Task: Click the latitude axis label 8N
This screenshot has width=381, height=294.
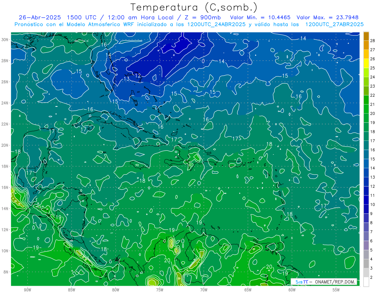Action: pos(6,272)
